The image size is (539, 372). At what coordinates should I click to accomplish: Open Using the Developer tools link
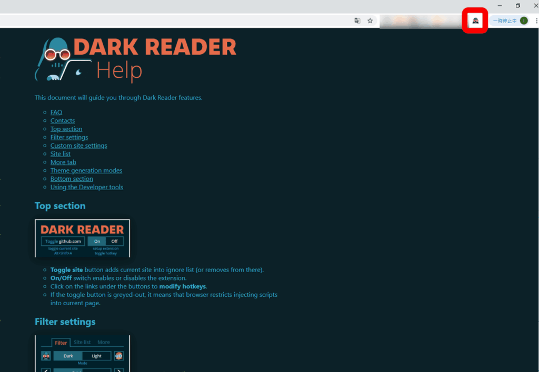tap(87, 187)
